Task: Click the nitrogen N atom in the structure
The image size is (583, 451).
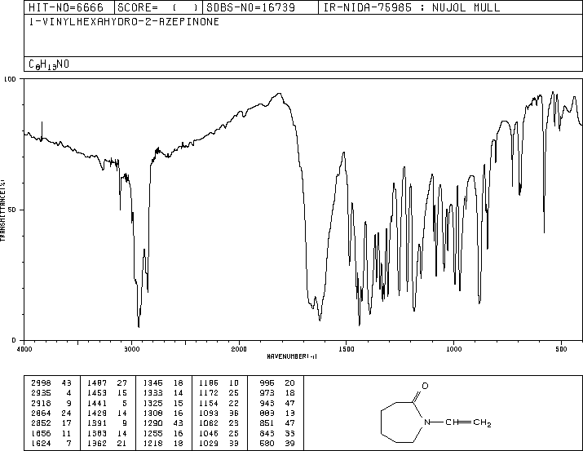Action: click(x=427, y=422)
